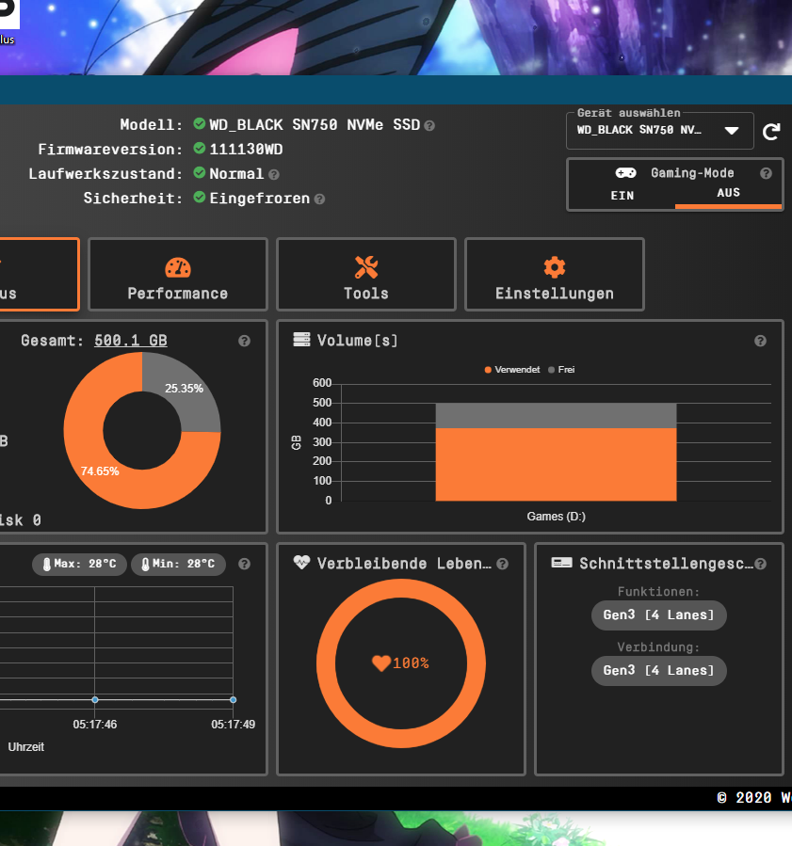Image resolution: width=792 pixels, height=846 pixels.
Task: Open help icon for Schnittstellengesc panel
Action: [x=760, y=564]
